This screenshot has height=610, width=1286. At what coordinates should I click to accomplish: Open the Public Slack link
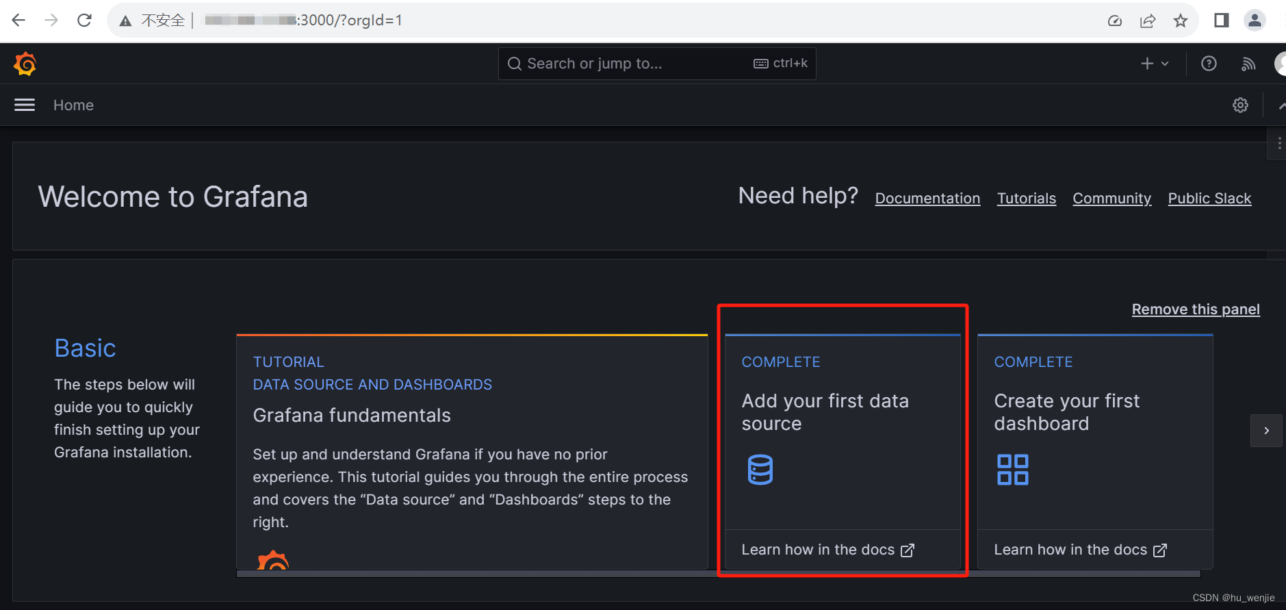pyautogui.click(x=1209, y=199)
